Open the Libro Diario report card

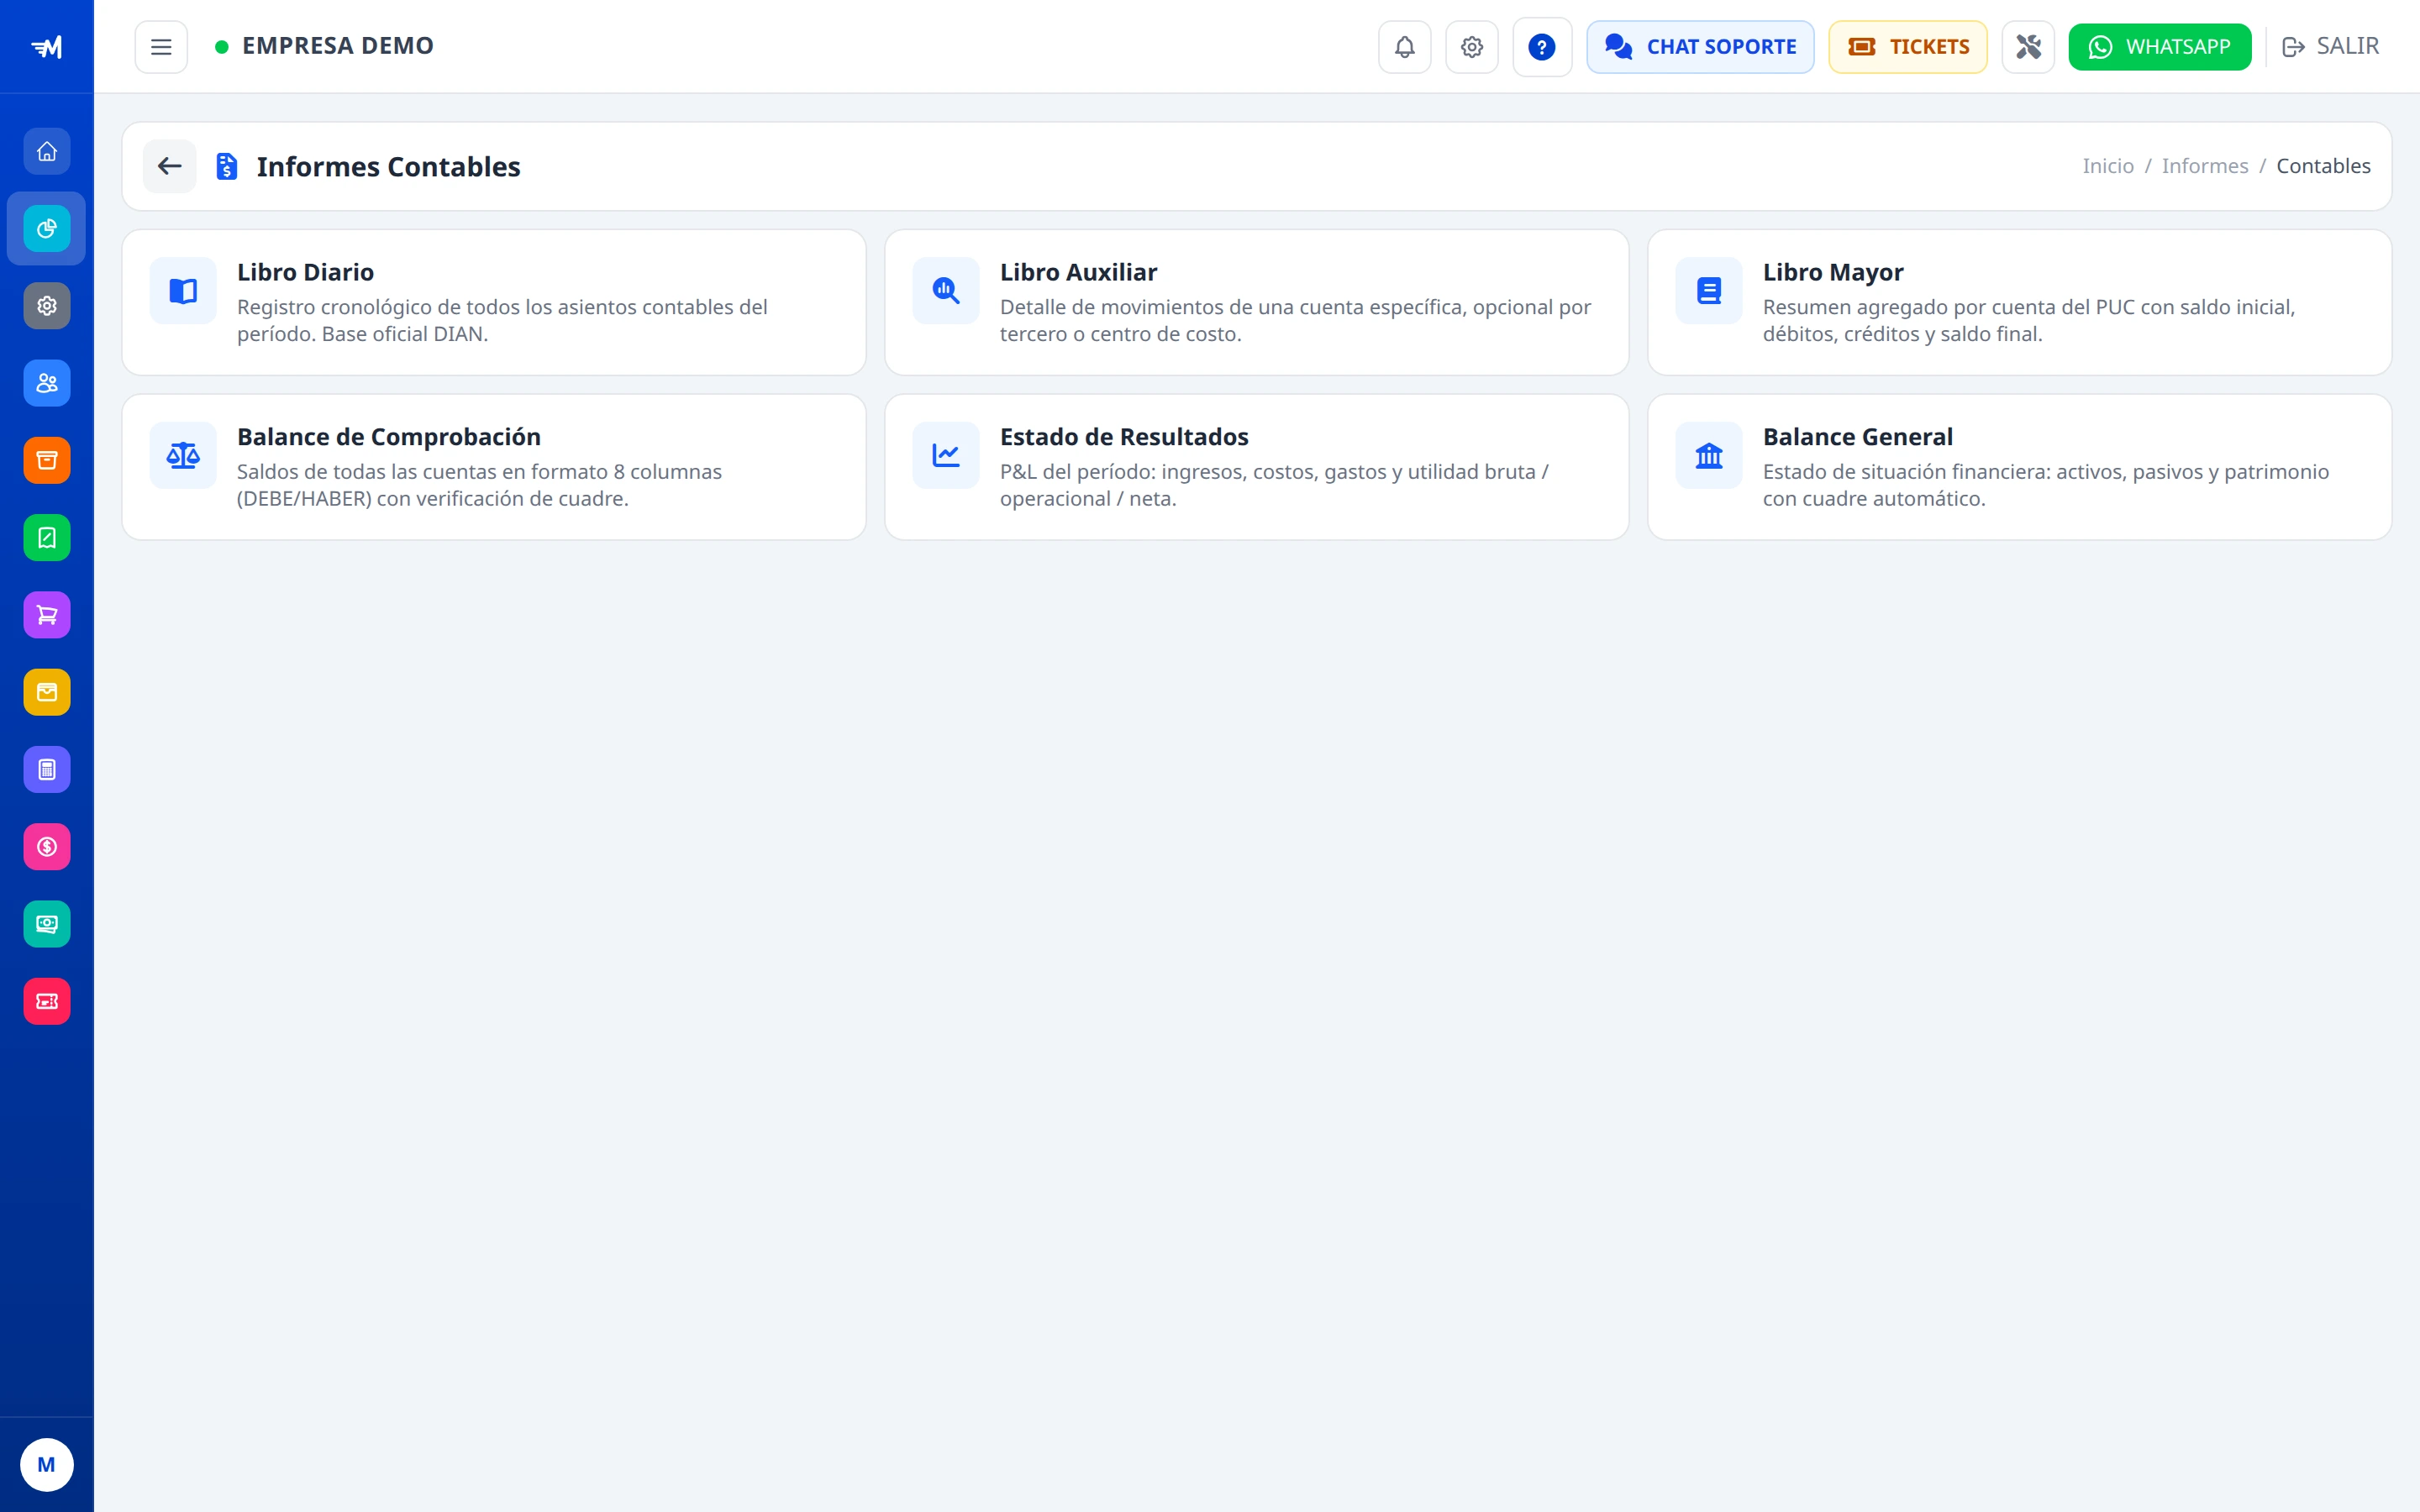(494, 303)
